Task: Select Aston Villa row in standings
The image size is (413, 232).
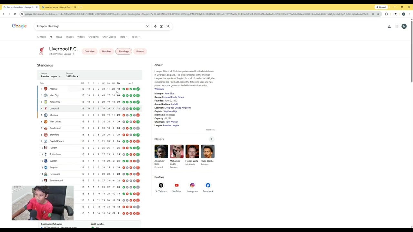Action: point(90,102)
